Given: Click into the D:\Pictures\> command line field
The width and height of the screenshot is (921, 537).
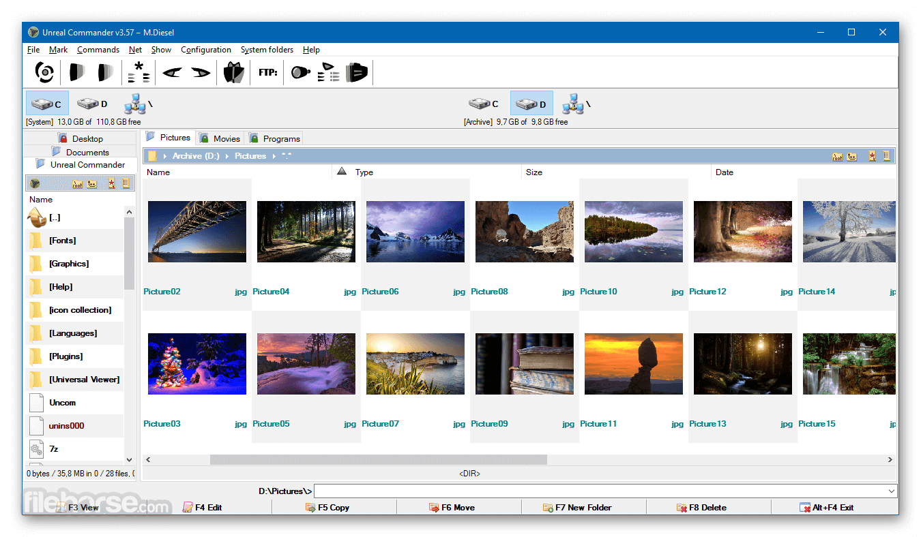Looking at the screenshot, I should [600, 491].
